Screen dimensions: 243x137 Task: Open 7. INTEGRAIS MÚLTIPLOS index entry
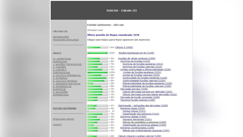tap(67, 84)
